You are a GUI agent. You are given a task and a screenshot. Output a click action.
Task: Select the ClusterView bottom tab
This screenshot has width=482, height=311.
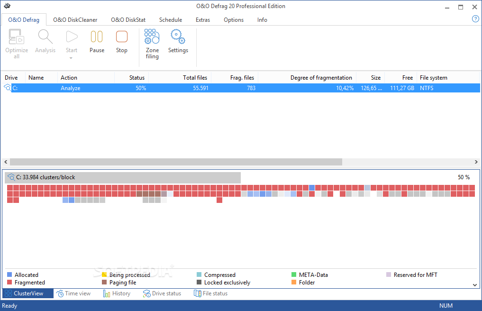coord(28,293)
